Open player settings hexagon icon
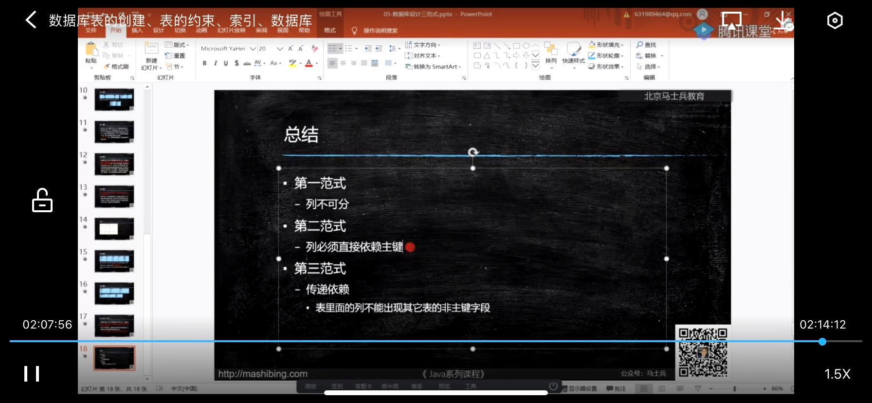 [x=835, y=20]
